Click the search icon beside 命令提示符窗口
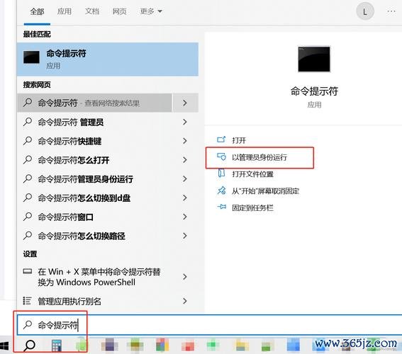The width and height of the screenshot is (402, 354). 28,217
